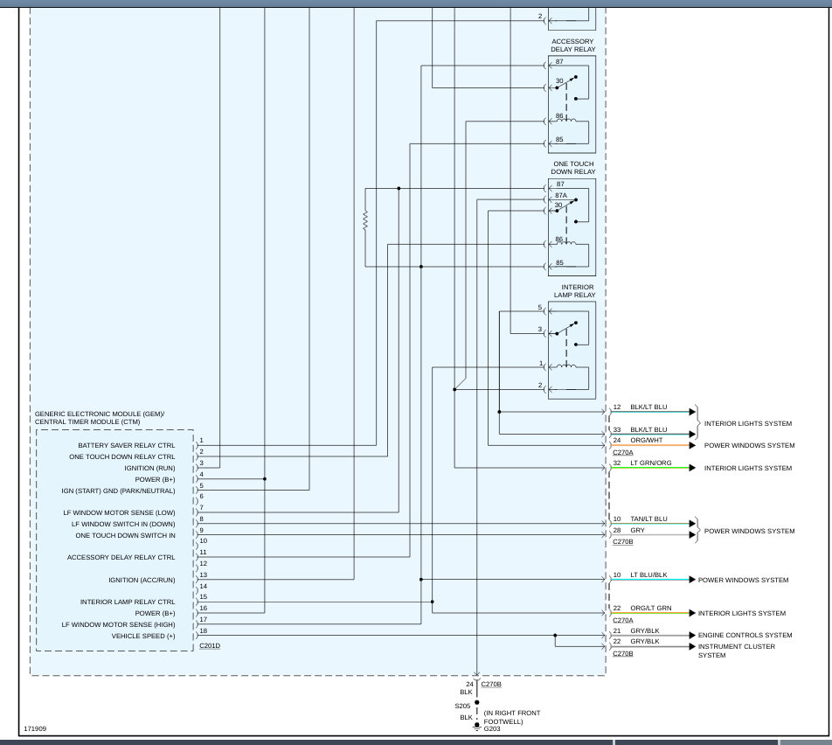This screenshot has width=832, height=745.
Task: Select the ONE TOUCH DOWN RELAY title
Action: (x=572, y=168)
